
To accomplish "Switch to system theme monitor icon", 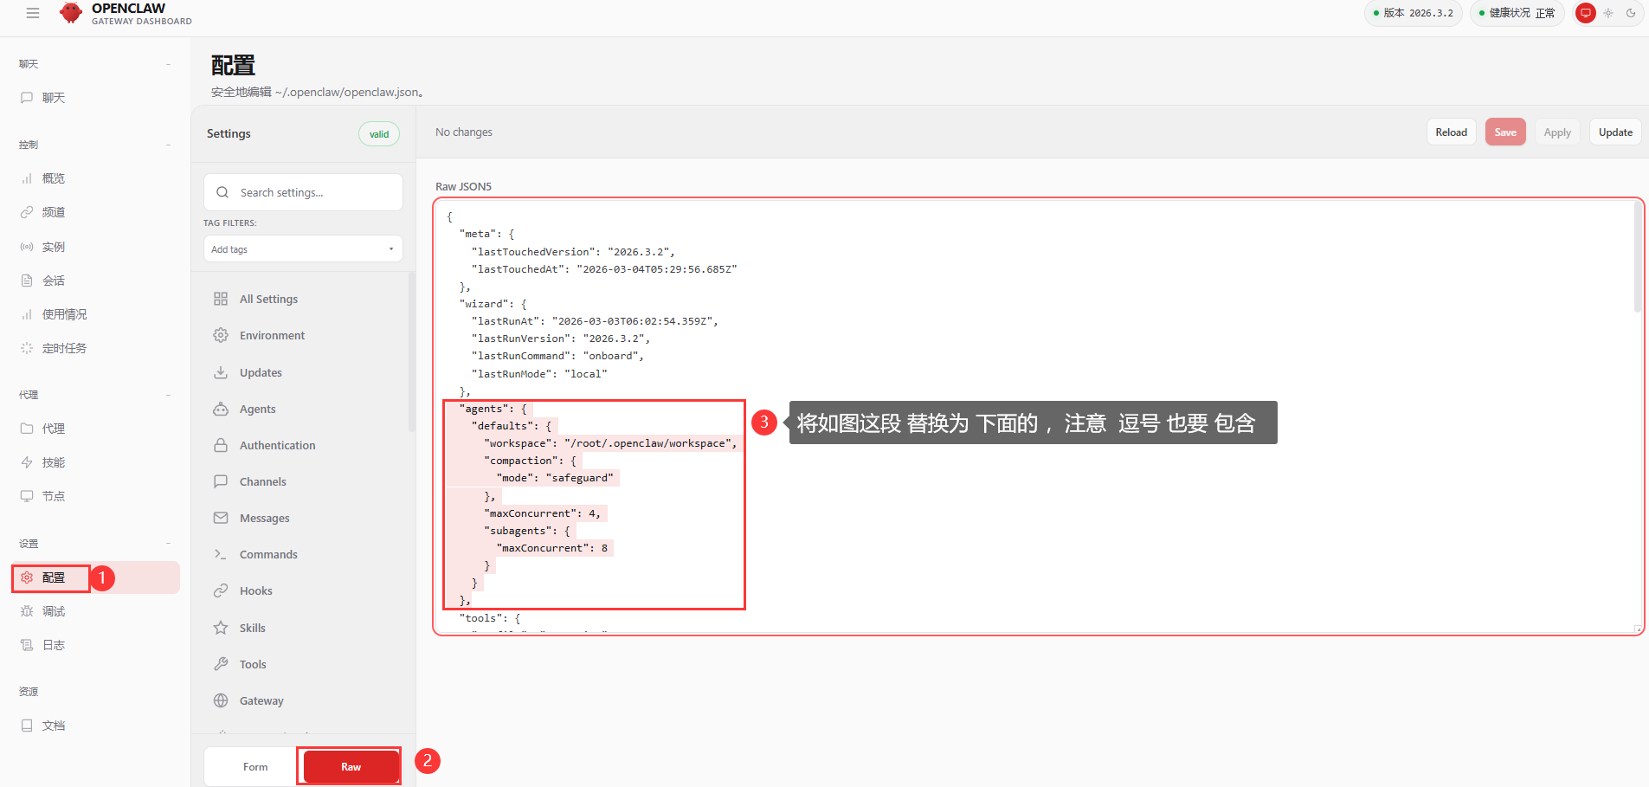I will [1585, 13].
